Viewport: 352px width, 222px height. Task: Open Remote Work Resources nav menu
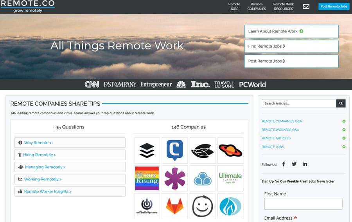tap(284, 6)
